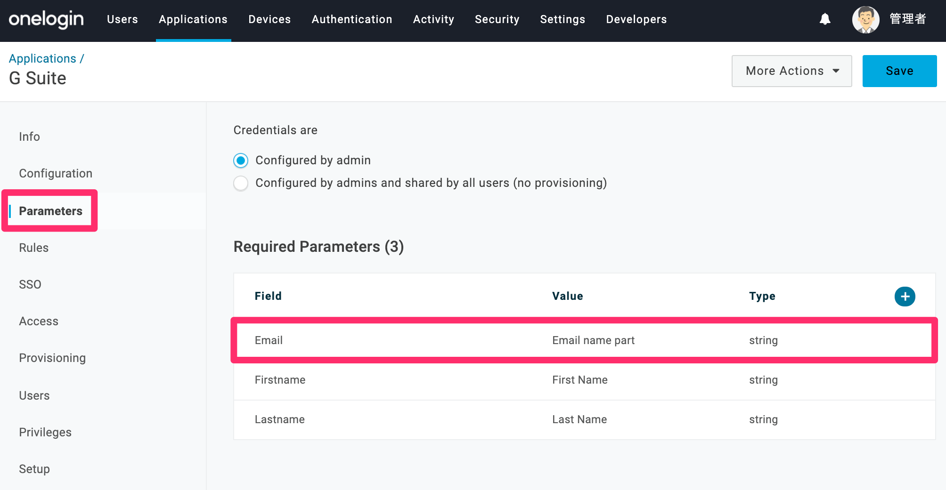The width and height of the screenshot is (946, 490).
Task: Open the notifications bell
Action: click(825, 19)
